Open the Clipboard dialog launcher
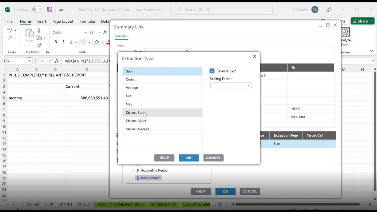The image size is (377, 212). point(47,52)
